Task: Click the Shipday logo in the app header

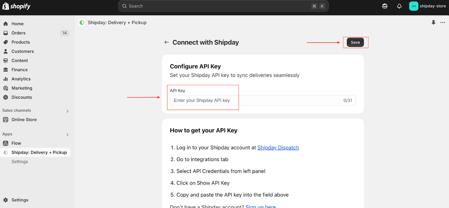Action: coord(82,22)
